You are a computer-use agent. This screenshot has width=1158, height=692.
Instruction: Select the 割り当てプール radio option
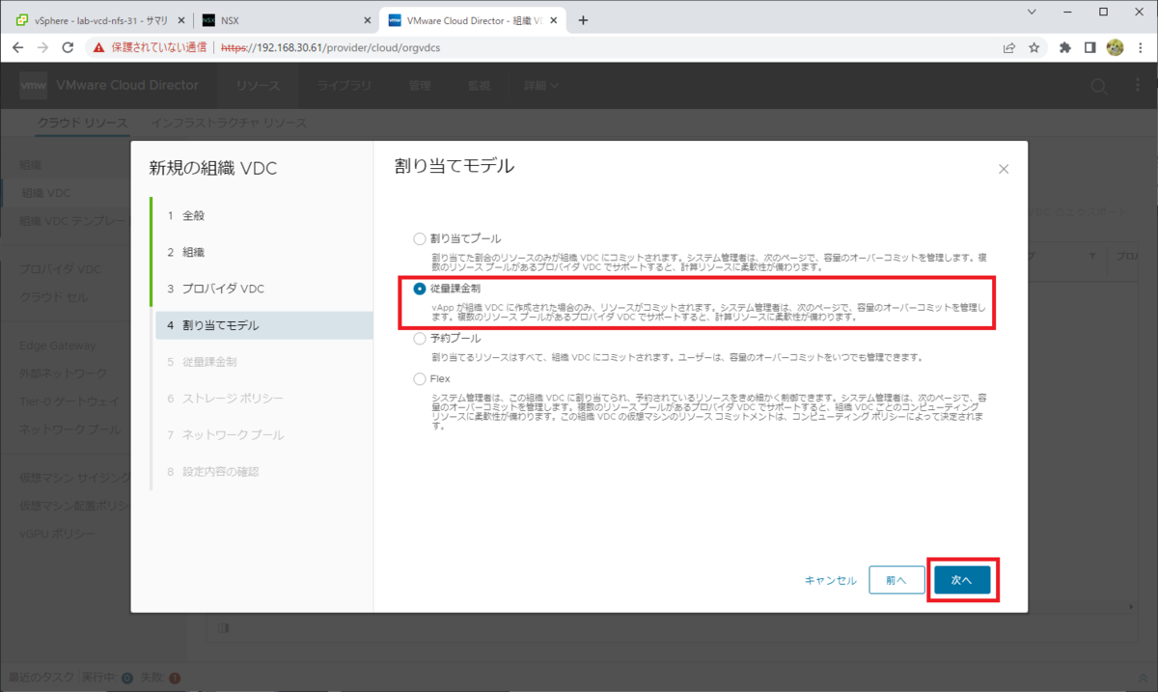[x=419, y=238]
